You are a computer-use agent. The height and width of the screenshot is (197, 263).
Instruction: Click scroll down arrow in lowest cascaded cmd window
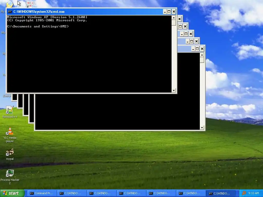pos(202,128)
